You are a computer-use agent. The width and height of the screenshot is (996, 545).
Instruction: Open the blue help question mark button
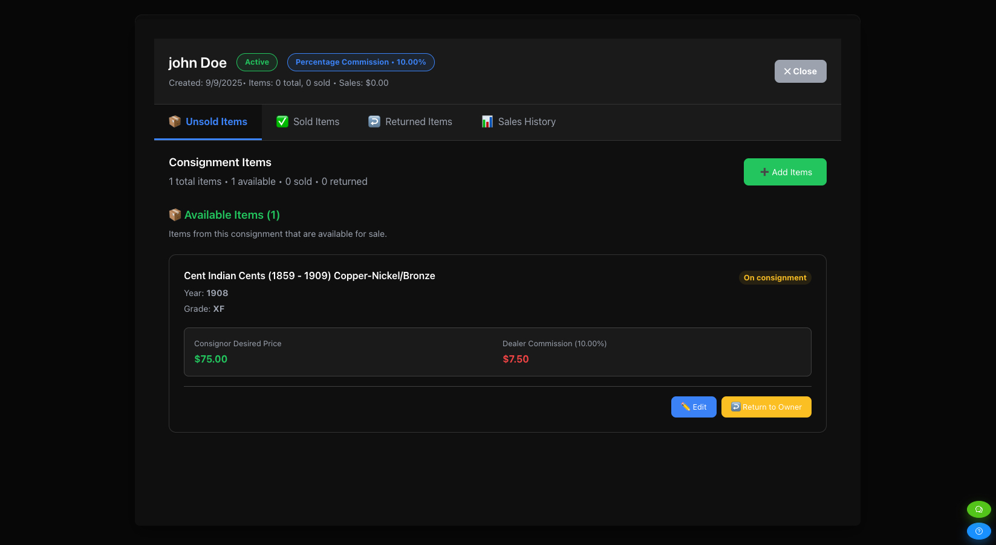[x=978, y=531]
